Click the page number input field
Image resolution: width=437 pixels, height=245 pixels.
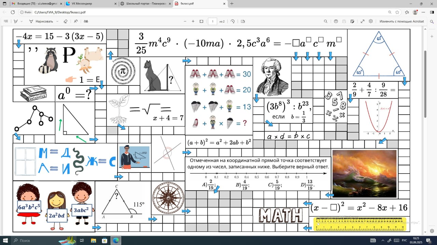212,21
